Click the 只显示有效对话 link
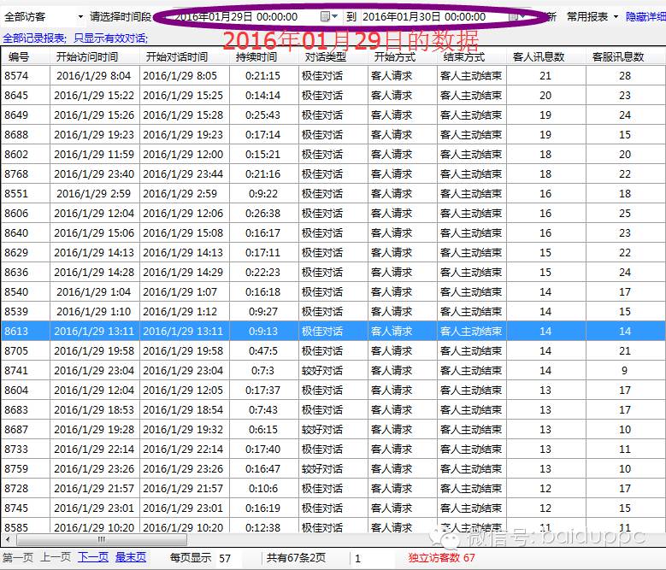666x570 pixels. point(110,38)
